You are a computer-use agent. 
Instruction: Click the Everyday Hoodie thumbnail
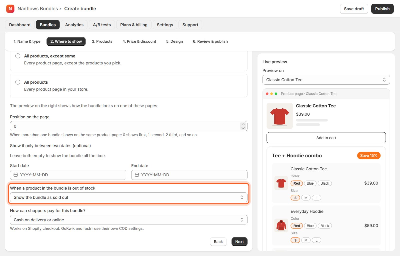[281, 226]
